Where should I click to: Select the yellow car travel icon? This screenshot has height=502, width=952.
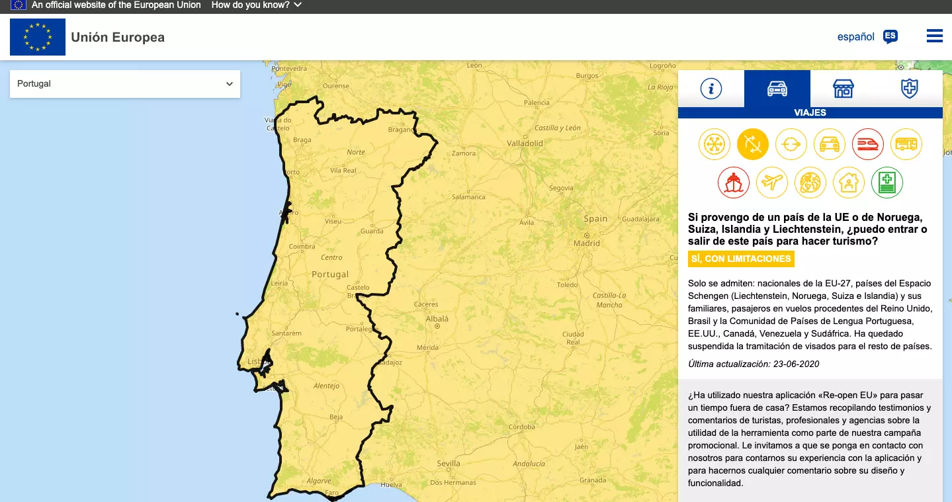(830, 144)
